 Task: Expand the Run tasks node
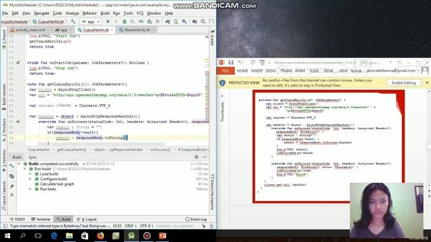[x=30, y=189]
